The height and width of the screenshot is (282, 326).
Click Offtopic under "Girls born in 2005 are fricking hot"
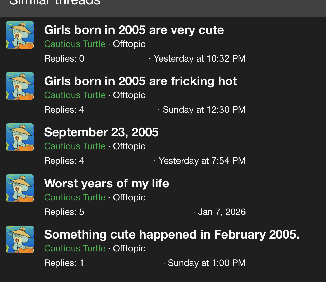pos(129,95)
